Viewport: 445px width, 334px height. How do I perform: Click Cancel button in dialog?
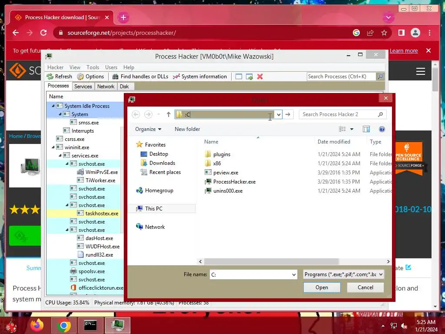click(365, 287)
